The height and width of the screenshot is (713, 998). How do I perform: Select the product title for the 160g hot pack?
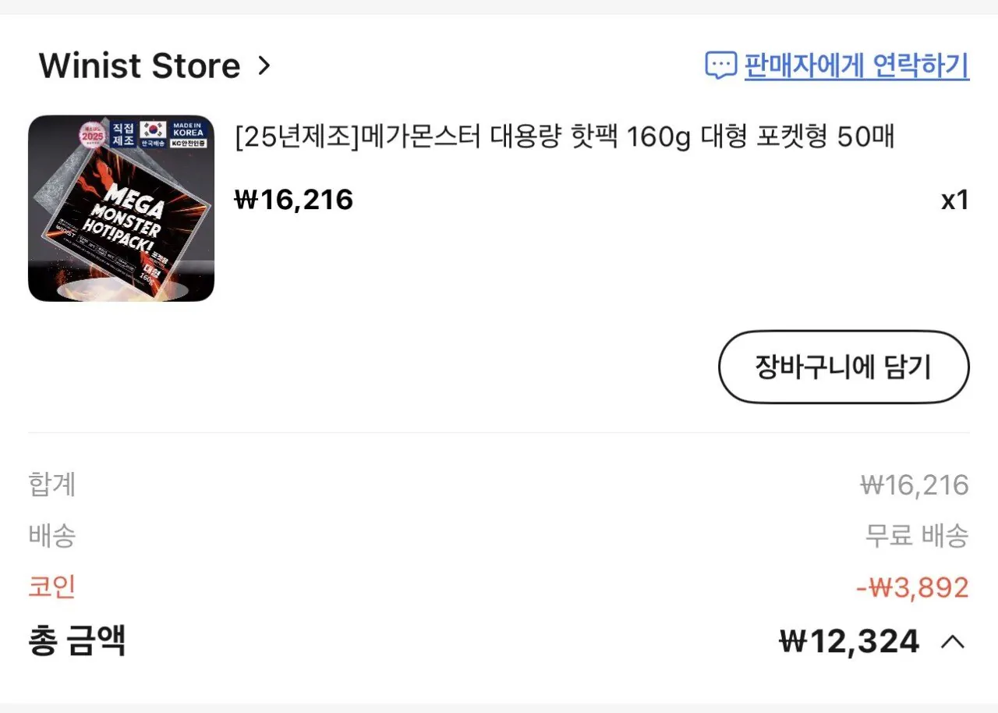[563, 137]
